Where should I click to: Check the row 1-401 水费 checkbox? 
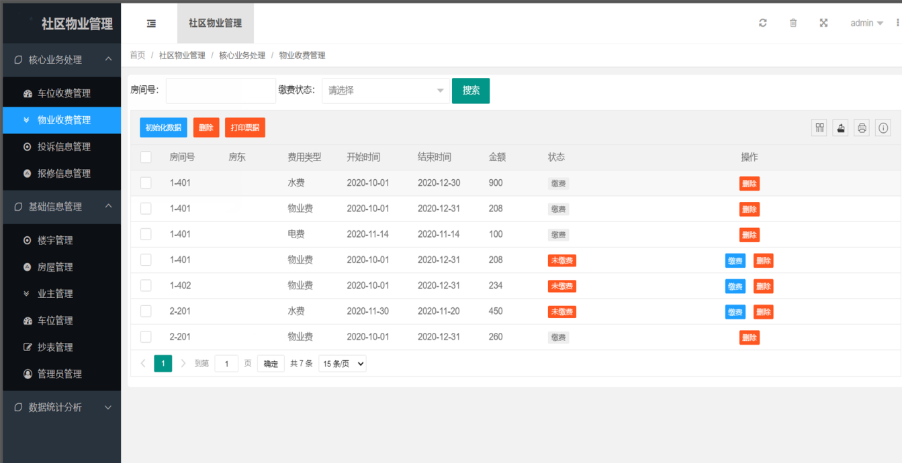(146, 183)
